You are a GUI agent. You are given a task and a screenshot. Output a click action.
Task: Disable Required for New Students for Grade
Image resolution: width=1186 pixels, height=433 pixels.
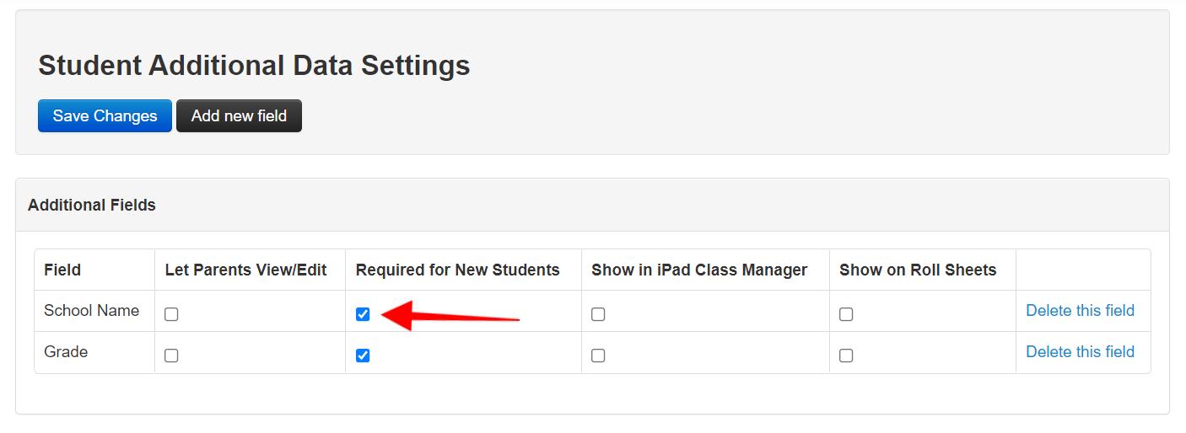tap(363, 355)
